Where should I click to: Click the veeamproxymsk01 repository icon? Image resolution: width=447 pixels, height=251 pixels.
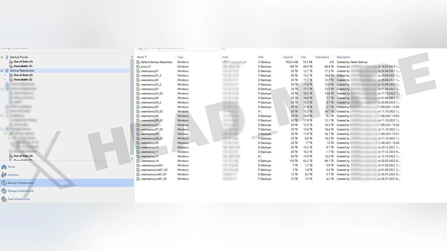tap(138, 165)
